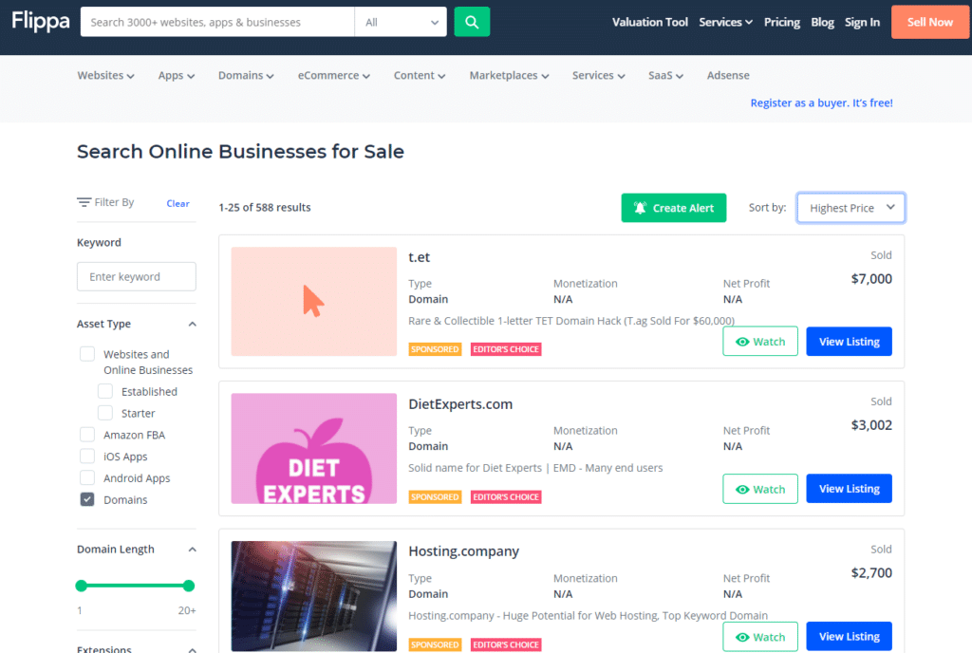Clear all filters
The width and height of the screenshot is (972, 653).
178,203
